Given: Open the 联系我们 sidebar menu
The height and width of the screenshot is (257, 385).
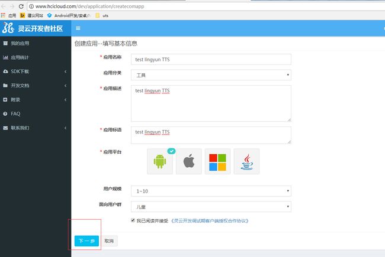Looking at the screenshot, I should [x=36, y=128].
